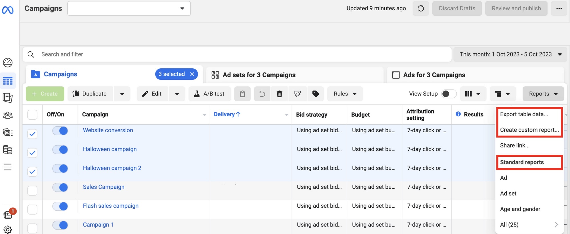Image resolution: width=570 pixels, height=234 pixels.
Task: Expand the Duplicate dropdown arrow
Action: (122, 94)
